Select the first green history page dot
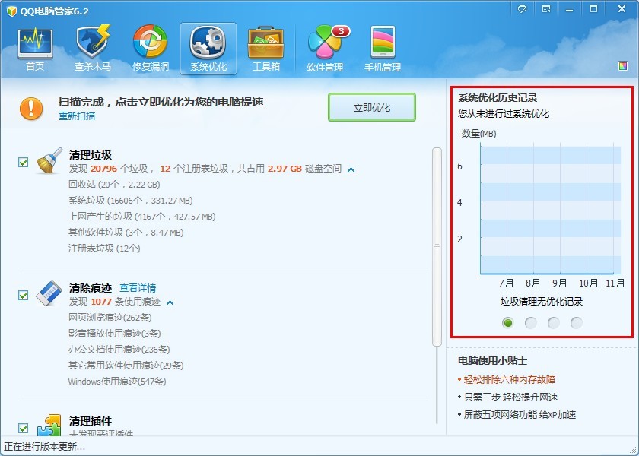Screen dimensions: 639x456 click(x=508, y=323)
